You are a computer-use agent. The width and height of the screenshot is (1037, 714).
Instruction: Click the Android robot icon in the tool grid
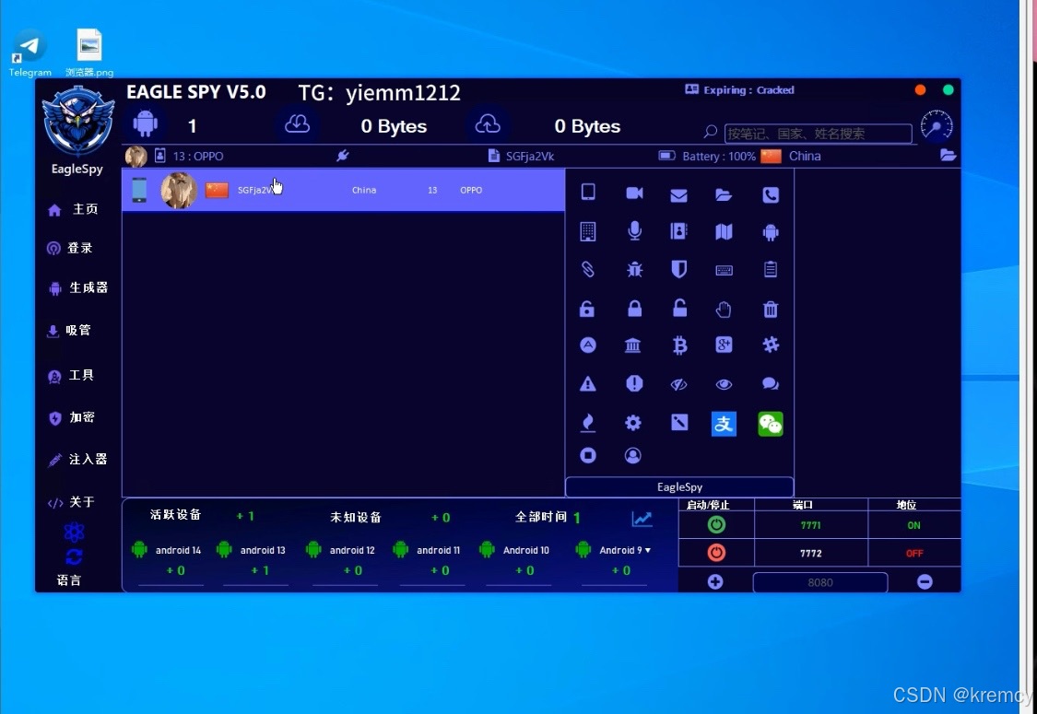[771, 232]
